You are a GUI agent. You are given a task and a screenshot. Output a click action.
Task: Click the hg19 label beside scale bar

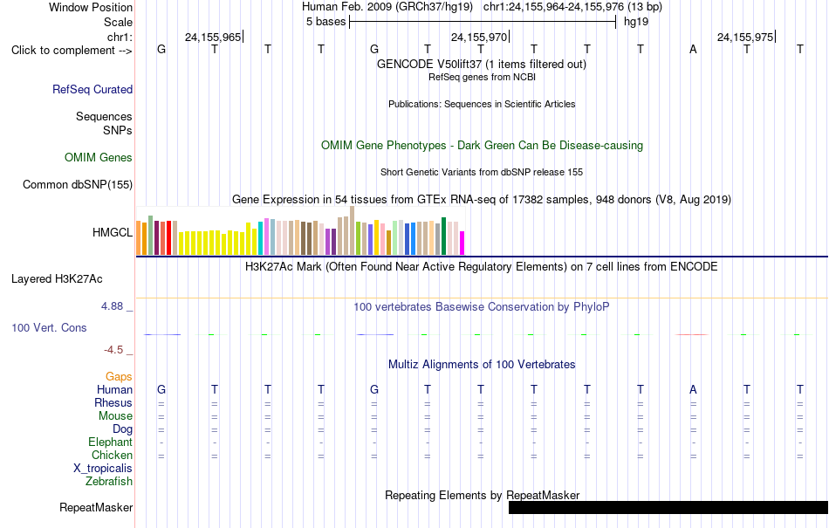[636, 22]
